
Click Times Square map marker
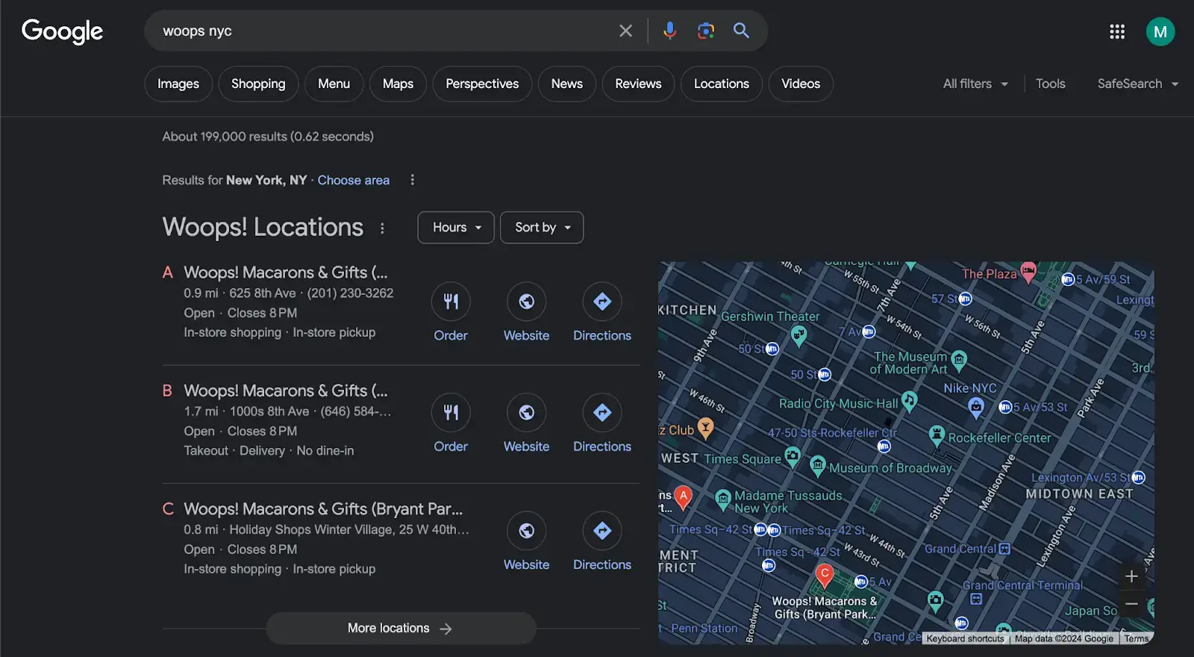pos(793,455)
